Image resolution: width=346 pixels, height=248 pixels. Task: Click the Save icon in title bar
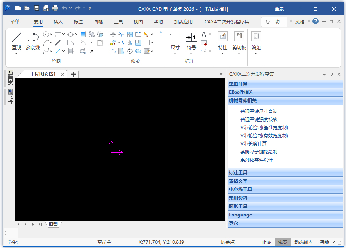(36, 8)
